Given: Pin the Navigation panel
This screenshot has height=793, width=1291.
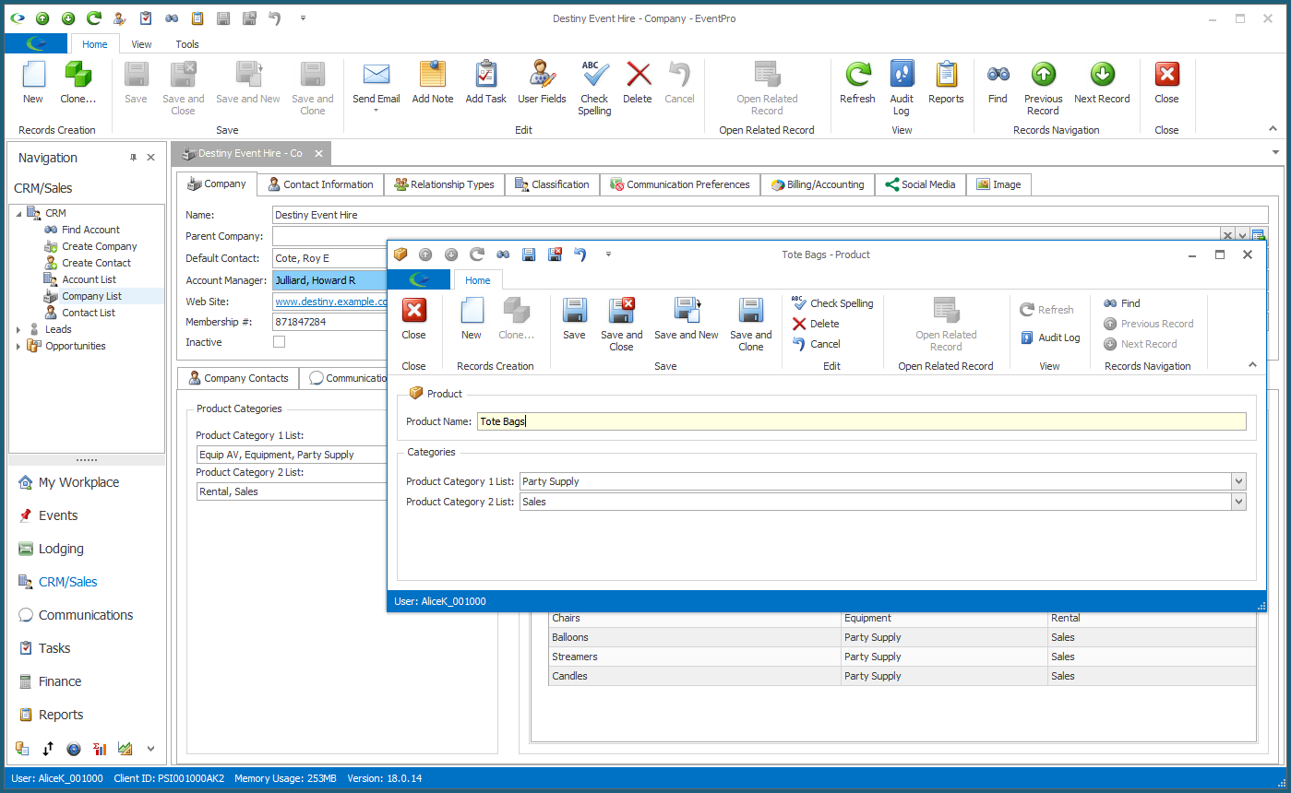Looking at the screenshot, I should click(x=134, y=158).
